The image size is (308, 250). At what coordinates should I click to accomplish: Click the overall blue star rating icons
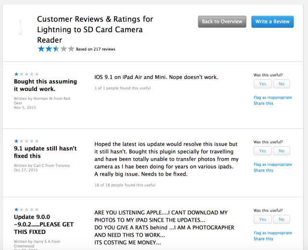pos(56,49)
